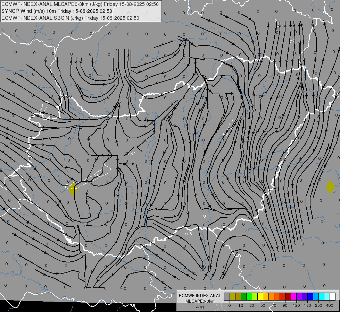
Task: Click the legend tick value '0'
Action: pyautogui.click(x=230, y=305)
